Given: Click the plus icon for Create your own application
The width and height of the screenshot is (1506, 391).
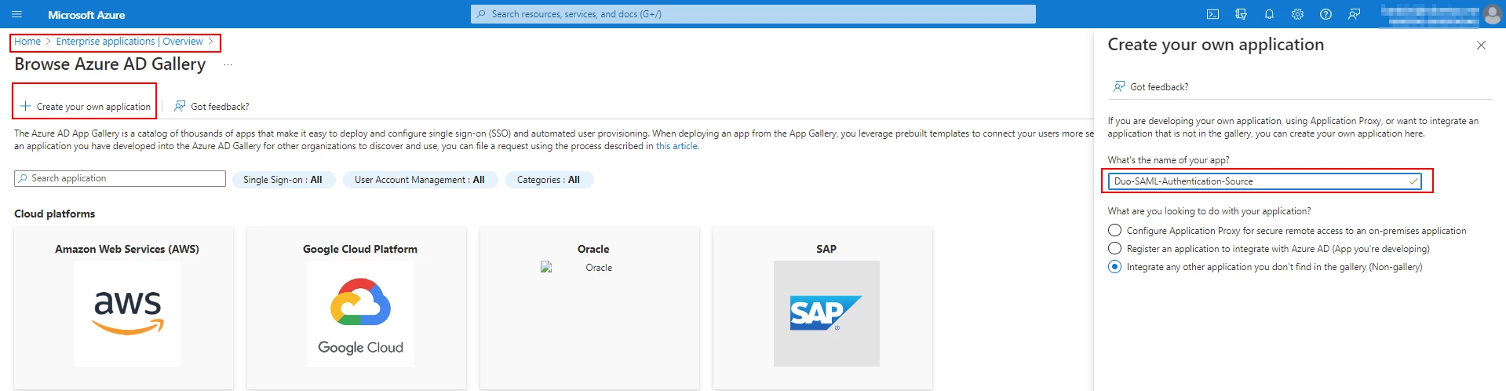Looking at the screenshot, I should [x=25, y=106].
